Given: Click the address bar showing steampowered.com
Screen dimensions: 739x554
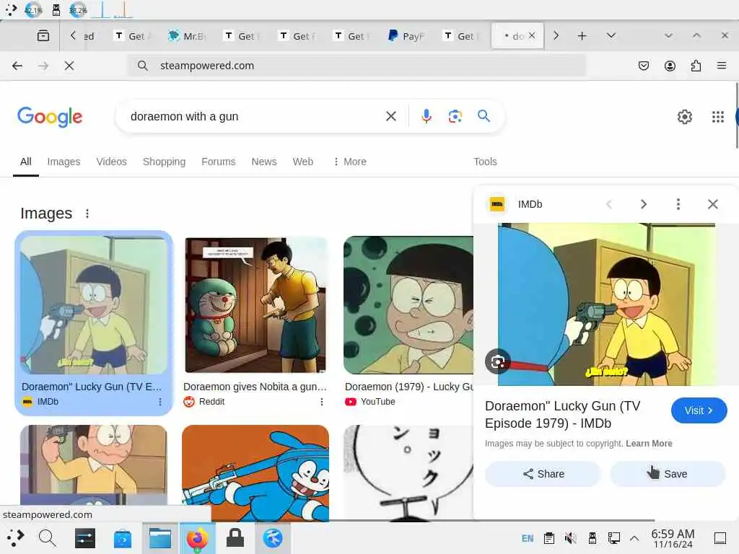Looking at the screenshot, I should (x=357, y=66).
